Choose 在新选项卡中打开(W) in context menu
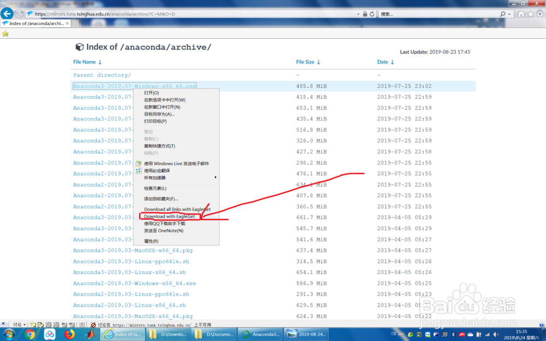546x341 pixels. click(176, 100)
